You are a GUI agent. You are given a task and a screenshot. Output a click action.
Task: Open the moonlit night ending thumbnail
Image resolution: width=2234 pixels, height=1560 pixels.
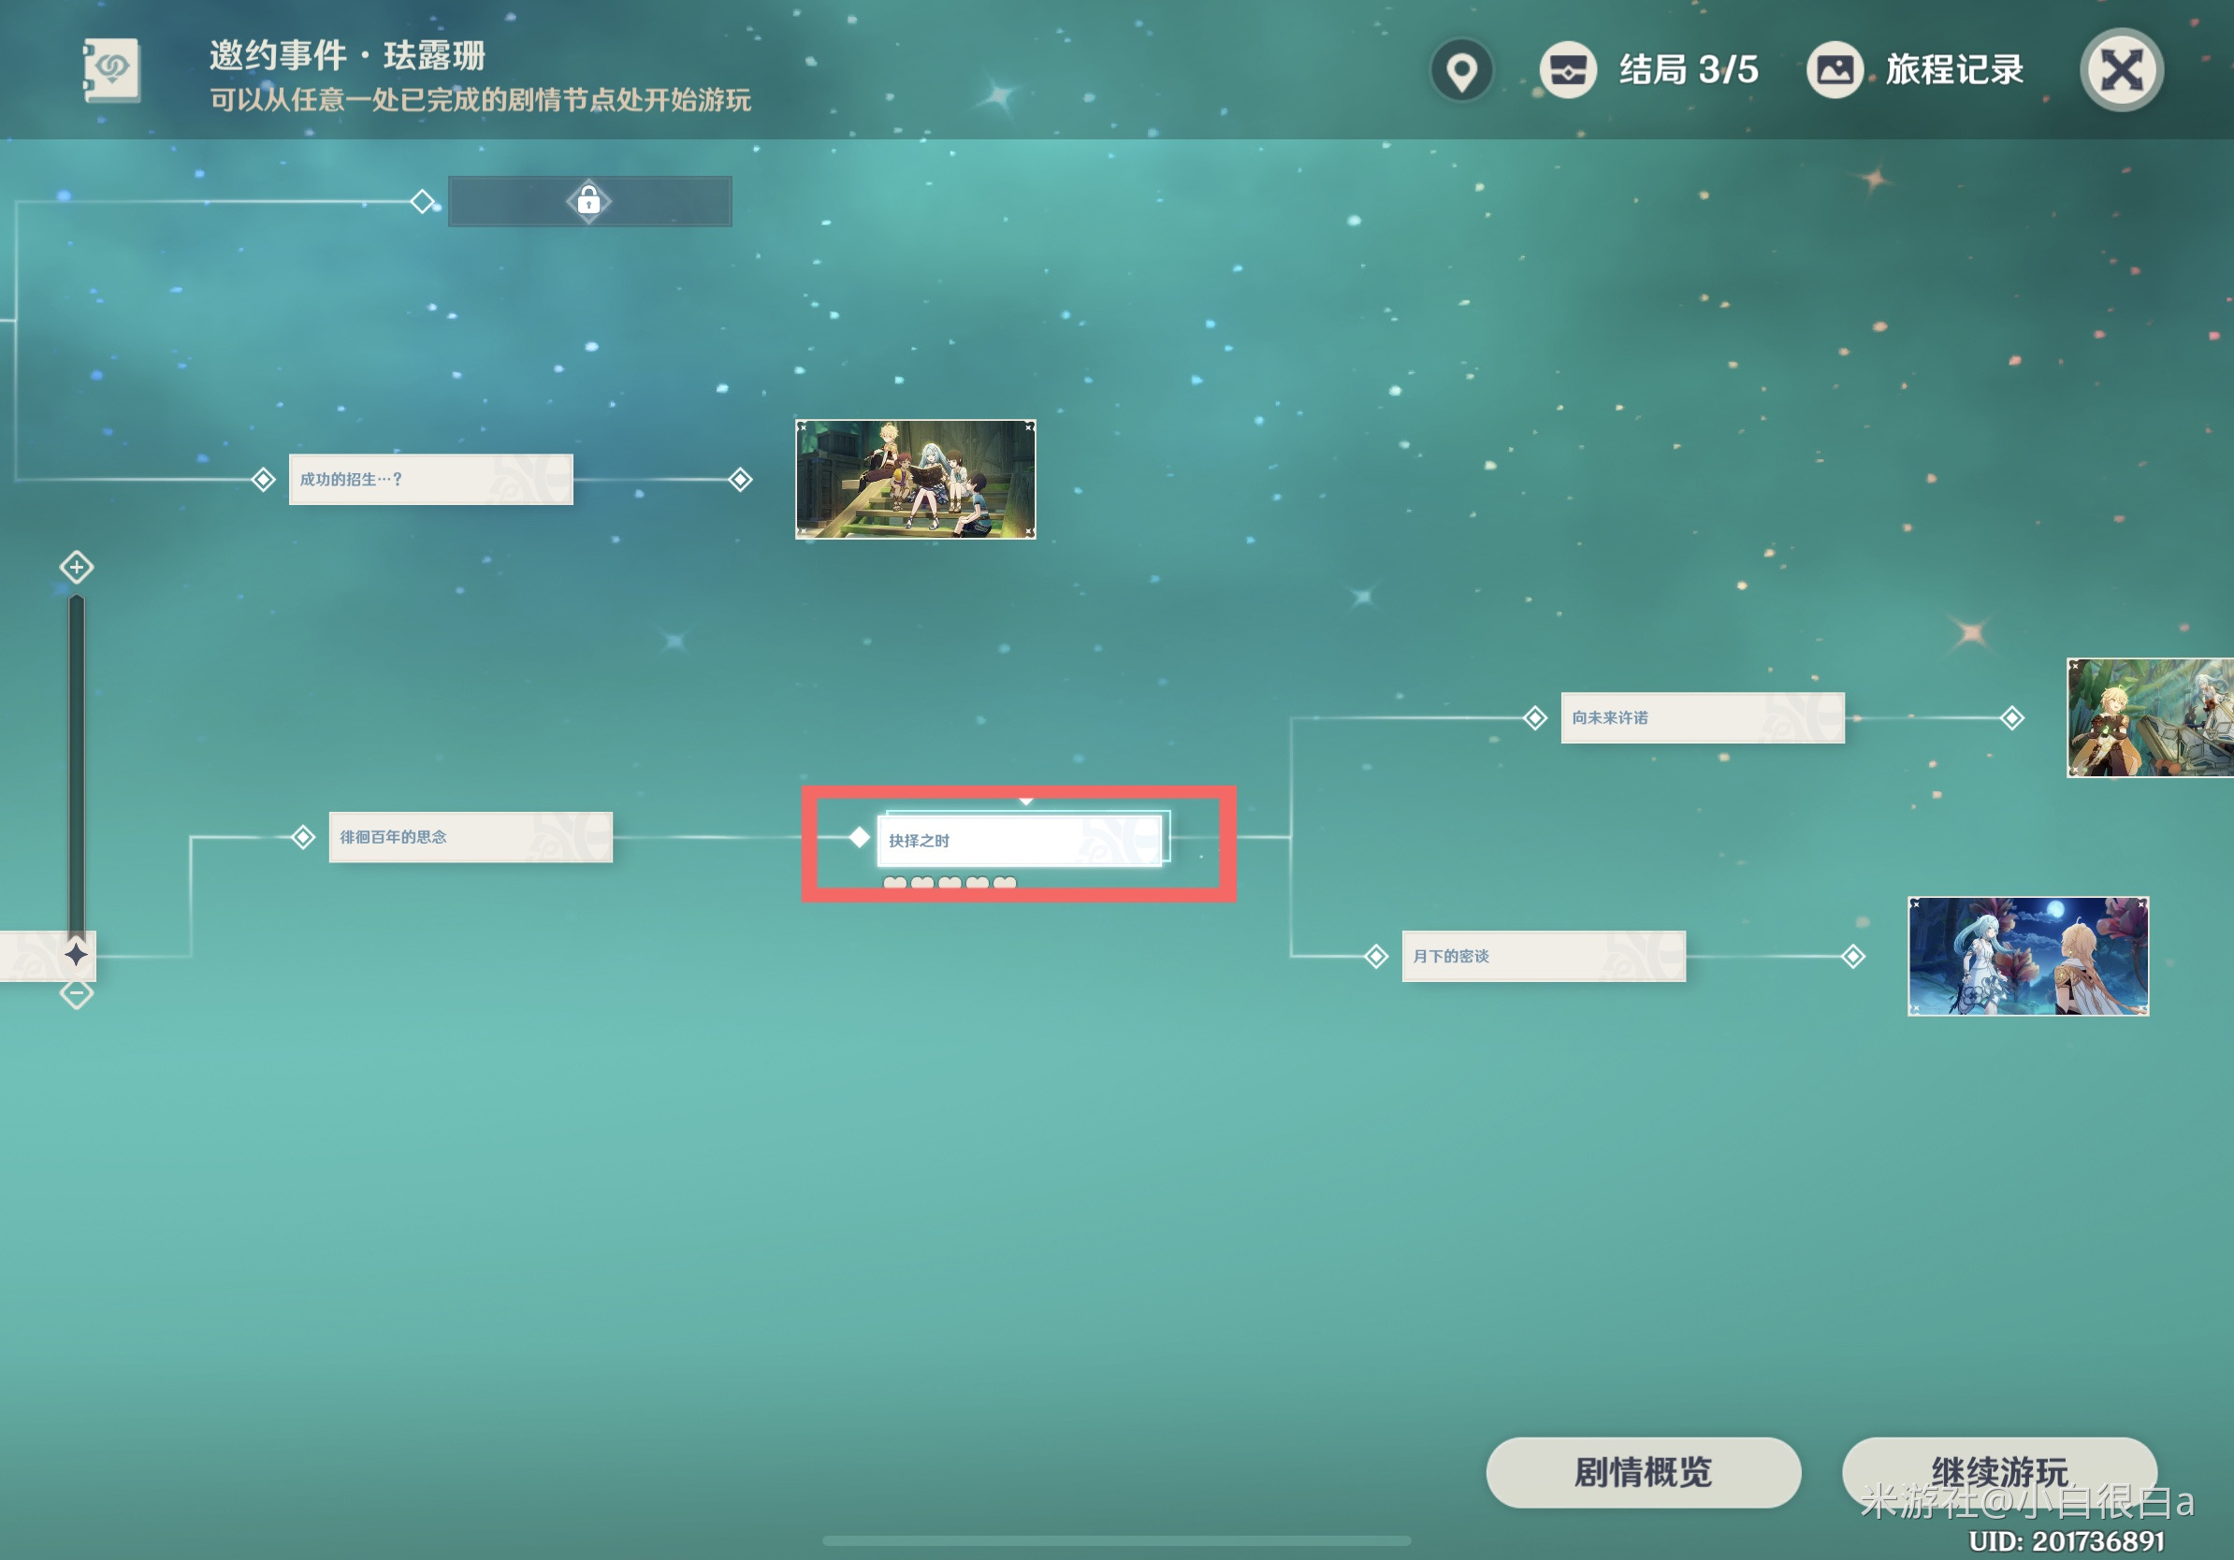2028,956
